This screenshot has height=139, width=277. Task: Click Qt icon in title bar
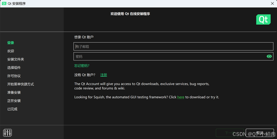[4, 3]
